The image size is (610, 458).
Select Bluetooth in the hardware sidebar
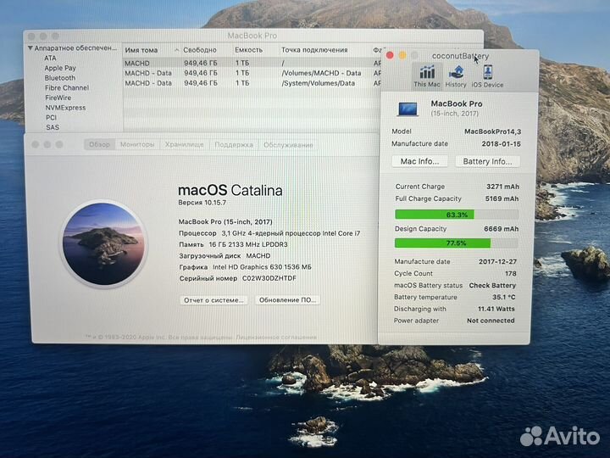(60, 78)
